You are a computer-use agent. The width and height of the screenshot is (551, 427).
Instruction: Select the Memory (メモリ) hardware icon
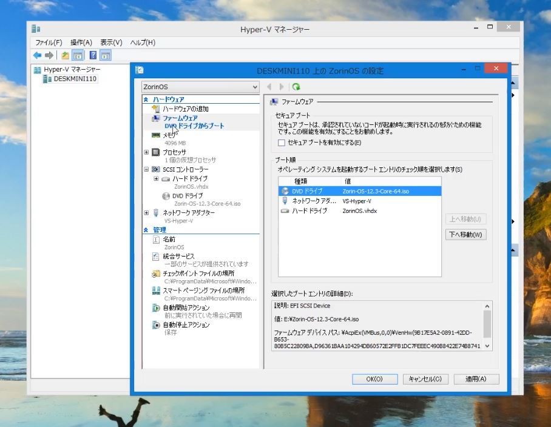click(x=156, y=135)
